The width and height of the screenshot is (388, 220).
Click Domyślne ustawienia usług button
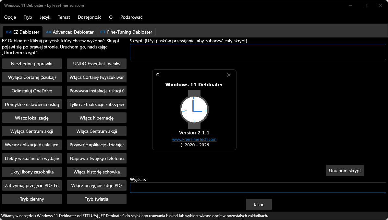(x=32, y=104)
